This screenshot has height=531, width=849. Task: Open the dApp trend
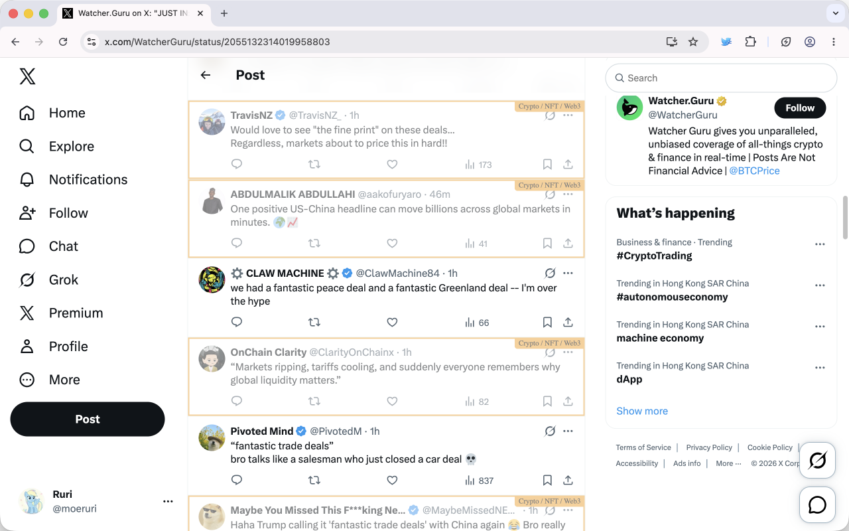629,379
